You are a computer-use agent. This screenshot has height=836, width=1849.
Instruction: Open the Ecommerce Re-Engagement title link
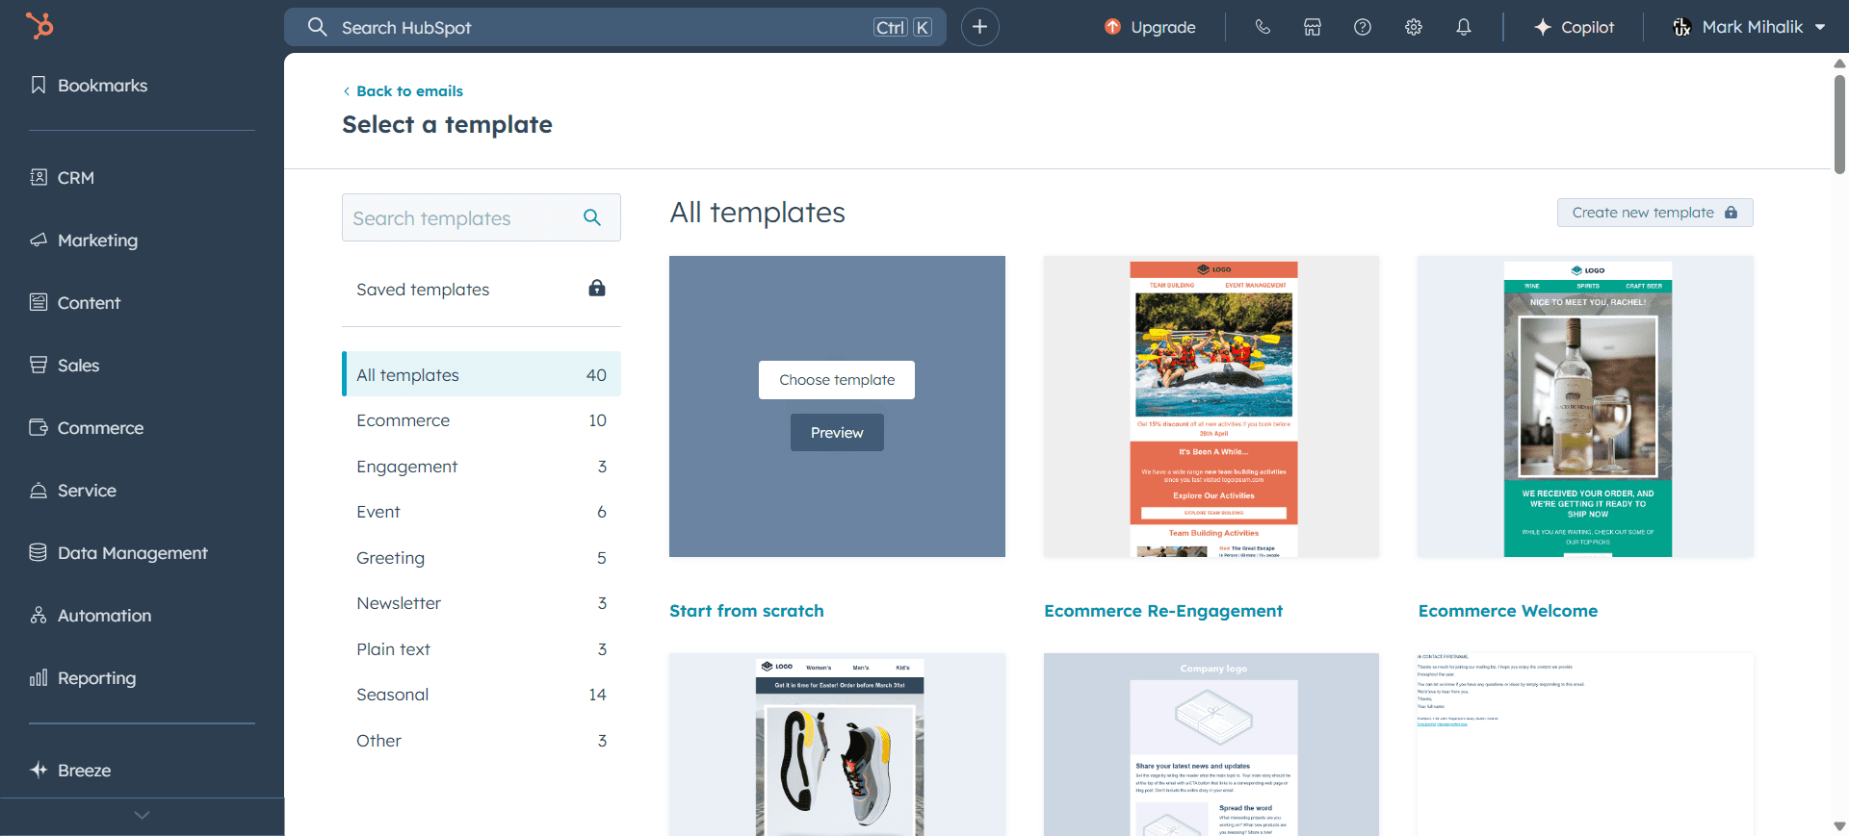[1163, 611]
